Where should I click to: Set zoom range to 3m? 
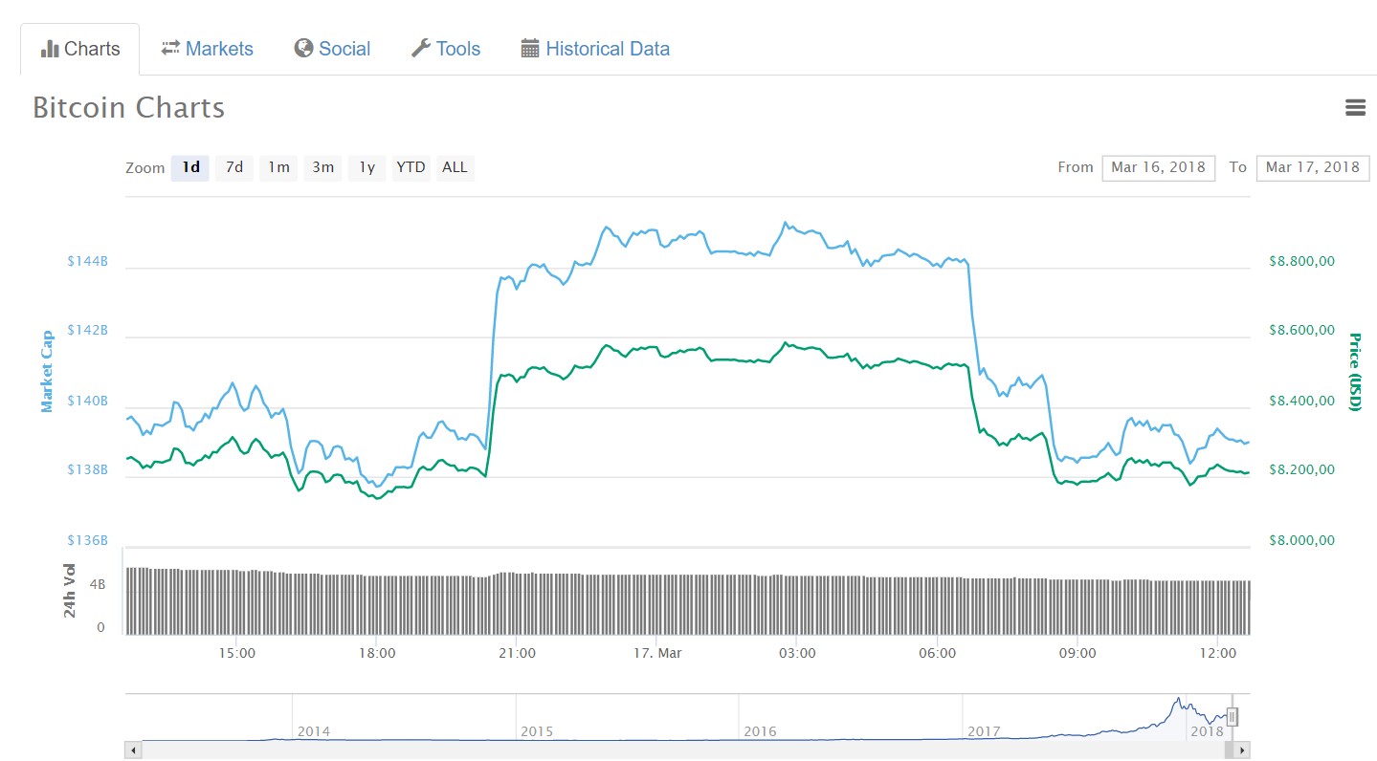pos(322,167)
